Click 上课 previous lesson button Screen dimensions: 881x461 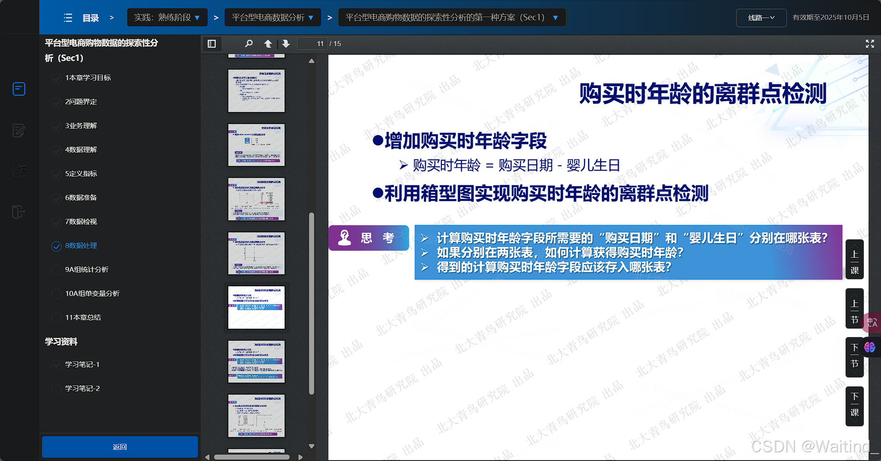(855, 259)
